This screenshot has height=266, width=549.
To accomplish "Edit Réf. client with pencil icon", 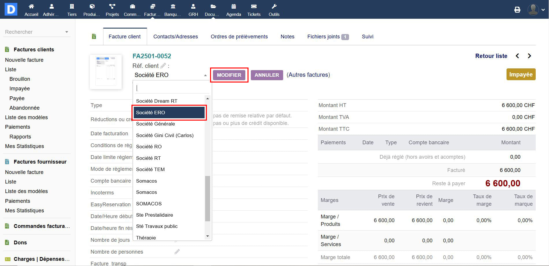I will pos(163,66).
